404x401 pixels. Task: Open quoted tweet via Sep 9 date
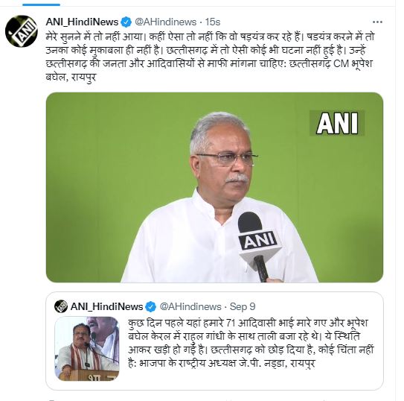click(x=243, y=306)
